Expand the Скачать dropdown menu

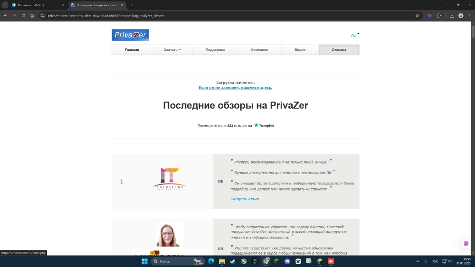[x=172, y=50]
